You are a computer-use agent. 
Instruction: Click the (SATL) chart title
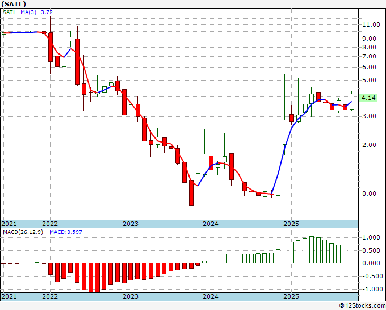[13, 4]
